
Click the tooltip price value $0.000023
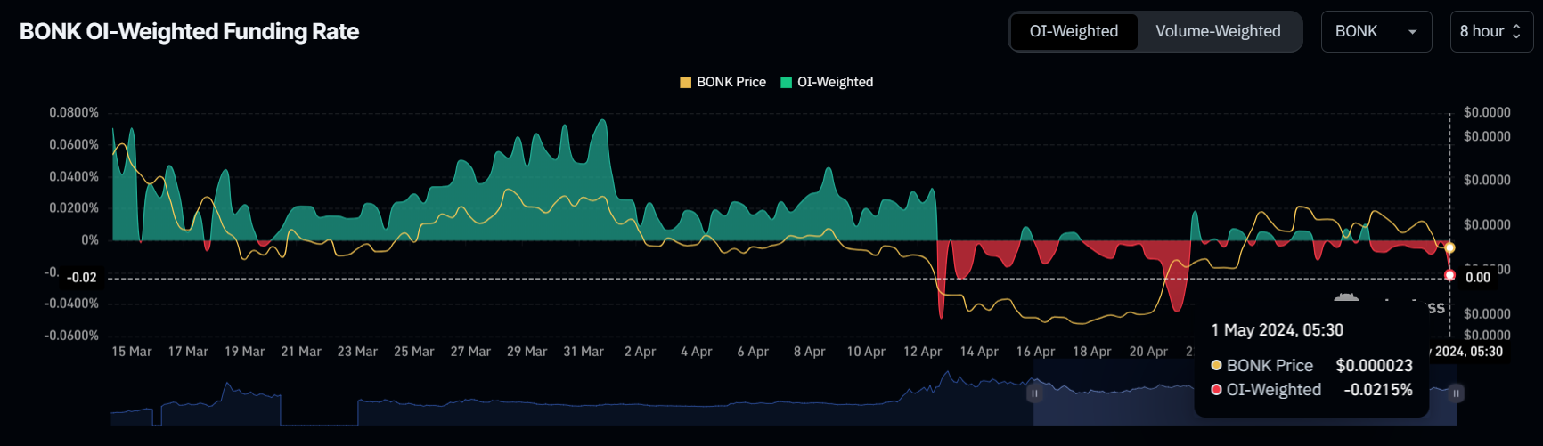click(1374, 366)
